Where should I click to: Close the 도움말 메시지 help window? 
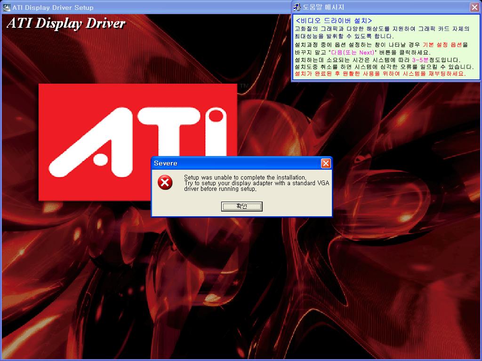(474, 8)
